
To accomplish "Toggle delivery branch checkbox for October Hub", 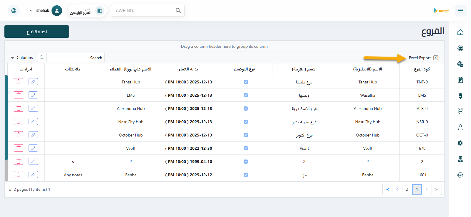I will point(246,135).
